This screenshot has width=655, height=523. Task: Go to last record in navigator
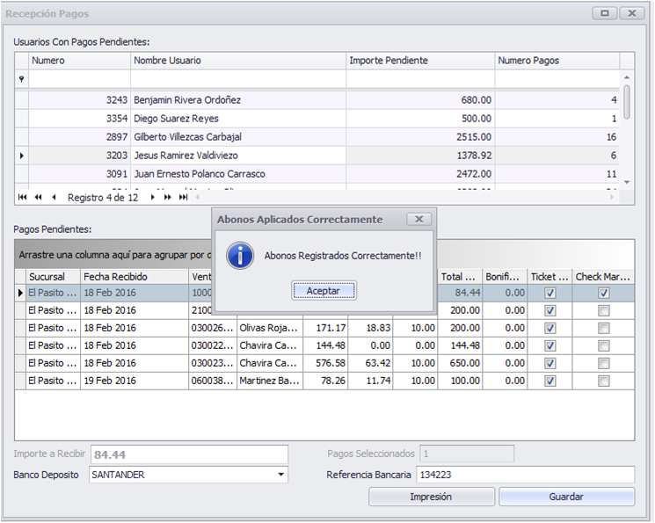(x=183, y=197)
